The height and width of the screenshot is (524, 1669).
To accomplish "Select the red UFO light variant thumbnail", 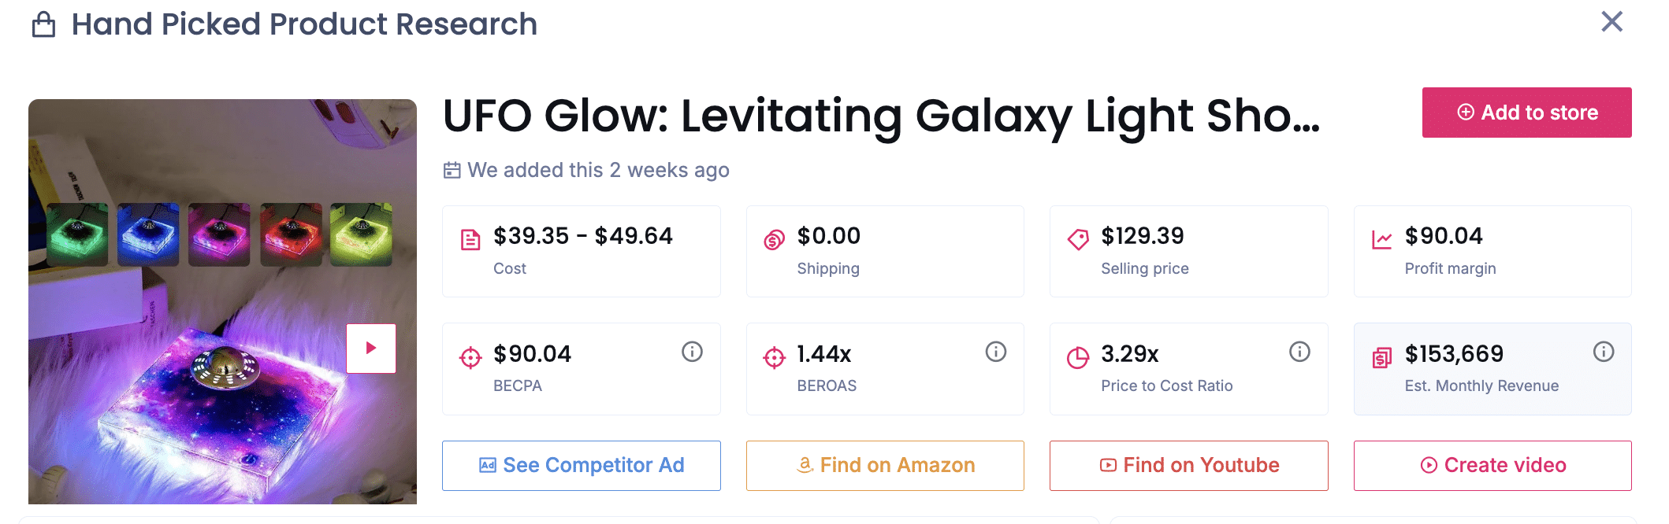I will [x=291, y=234].
